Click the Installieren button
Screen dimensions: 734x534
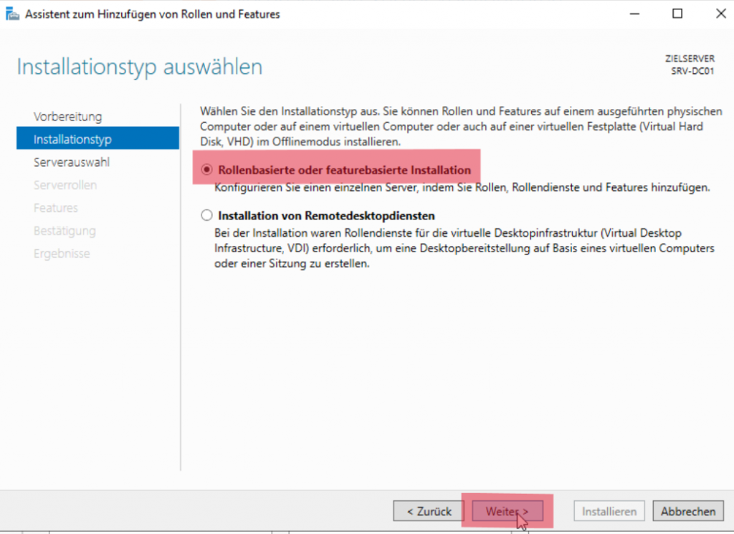click(x=609, y=511)
